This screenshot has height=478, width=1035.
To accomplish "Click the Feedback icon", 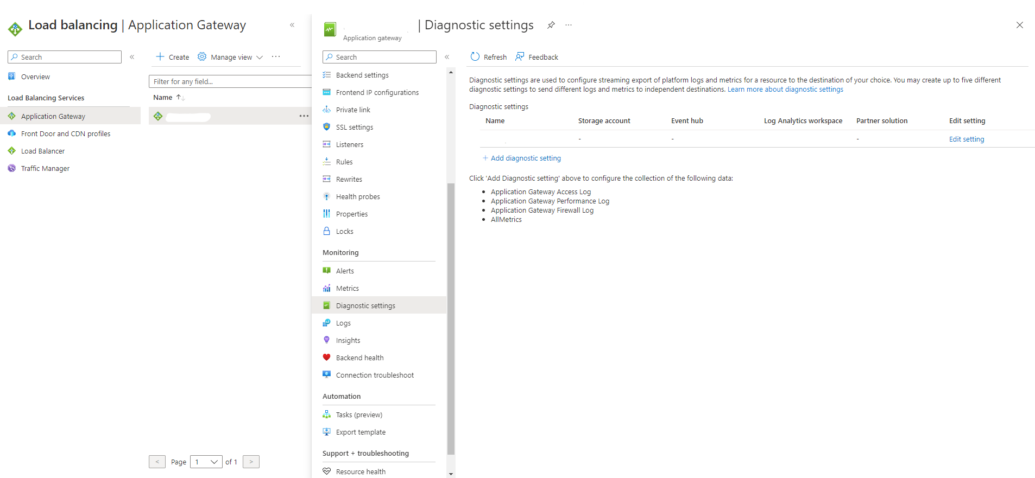I will coord(520,57).
